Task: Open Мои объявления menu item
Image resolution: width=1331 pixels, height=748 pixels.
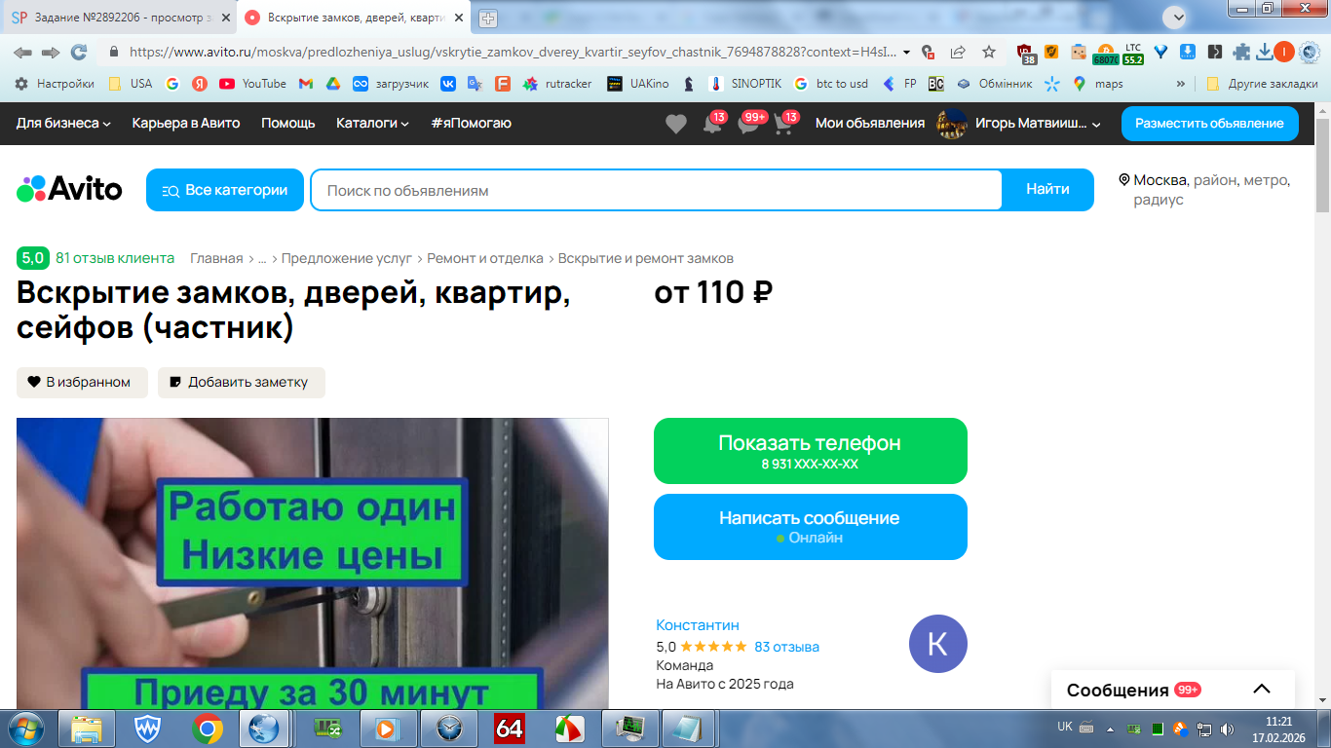Action: pos(870,124)
